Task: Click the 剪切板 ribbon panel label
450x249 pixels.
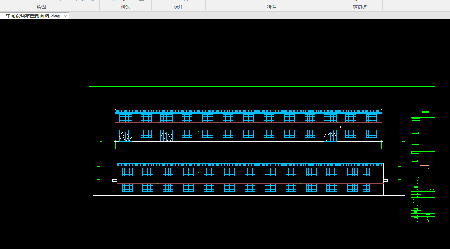Action: [x=360, y=7]
